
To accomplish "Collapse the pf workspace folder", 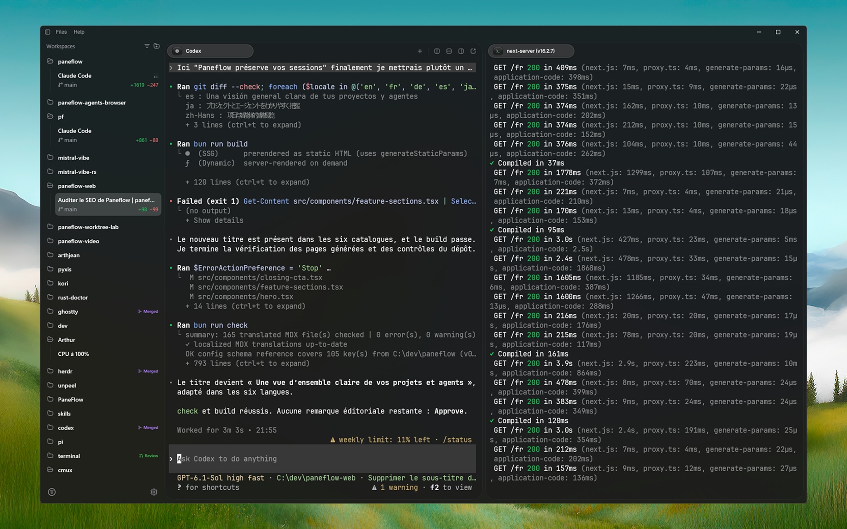I will 50,116.
